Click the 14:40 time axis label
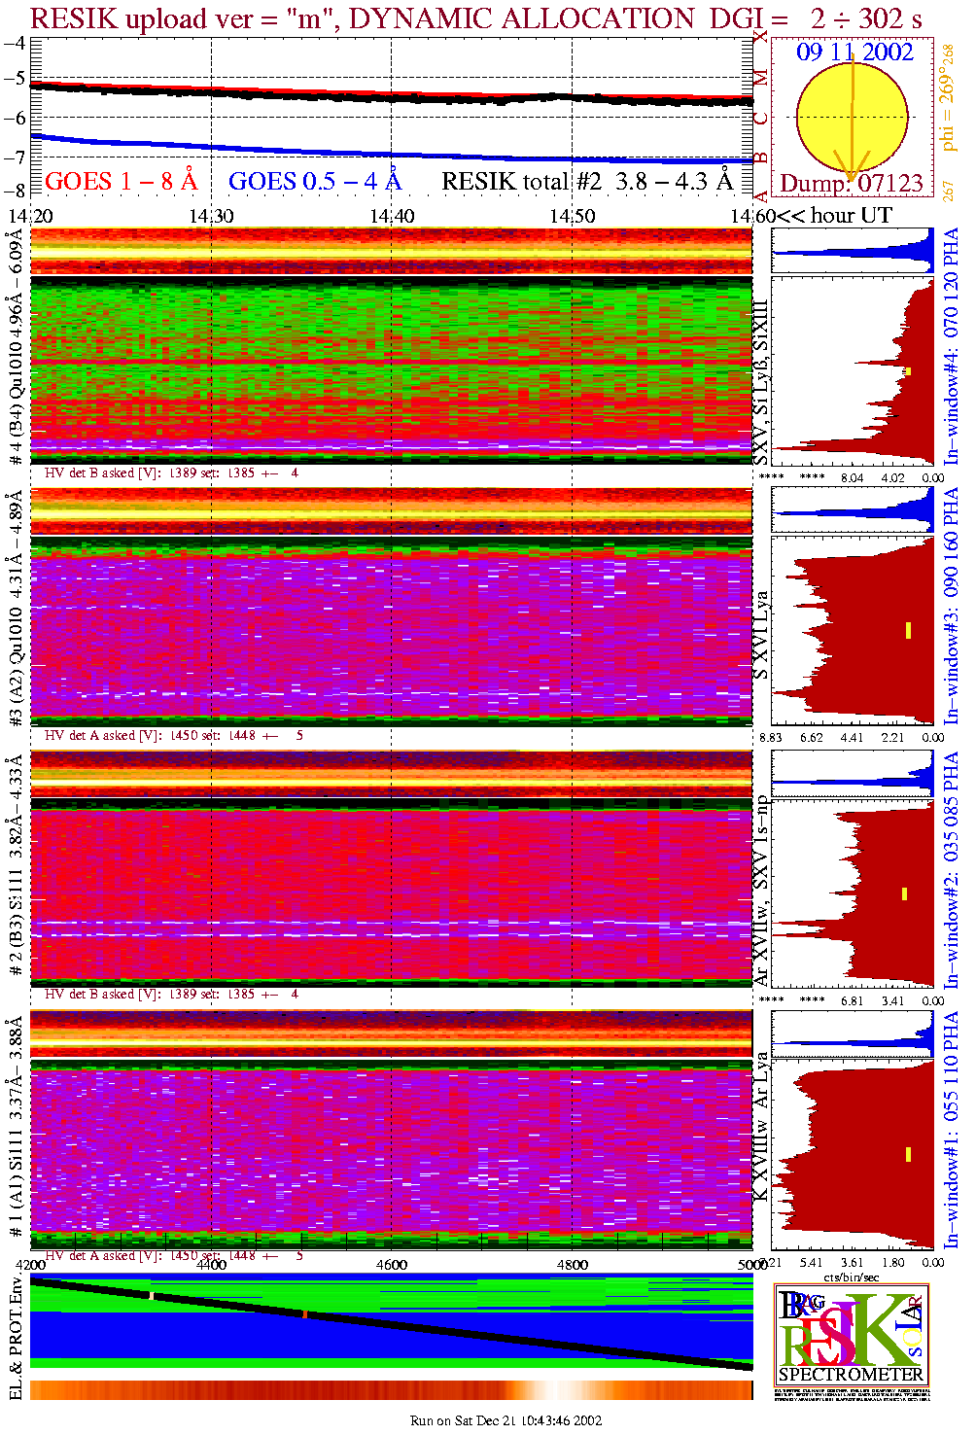976x1435 pixels. point(392,216)
